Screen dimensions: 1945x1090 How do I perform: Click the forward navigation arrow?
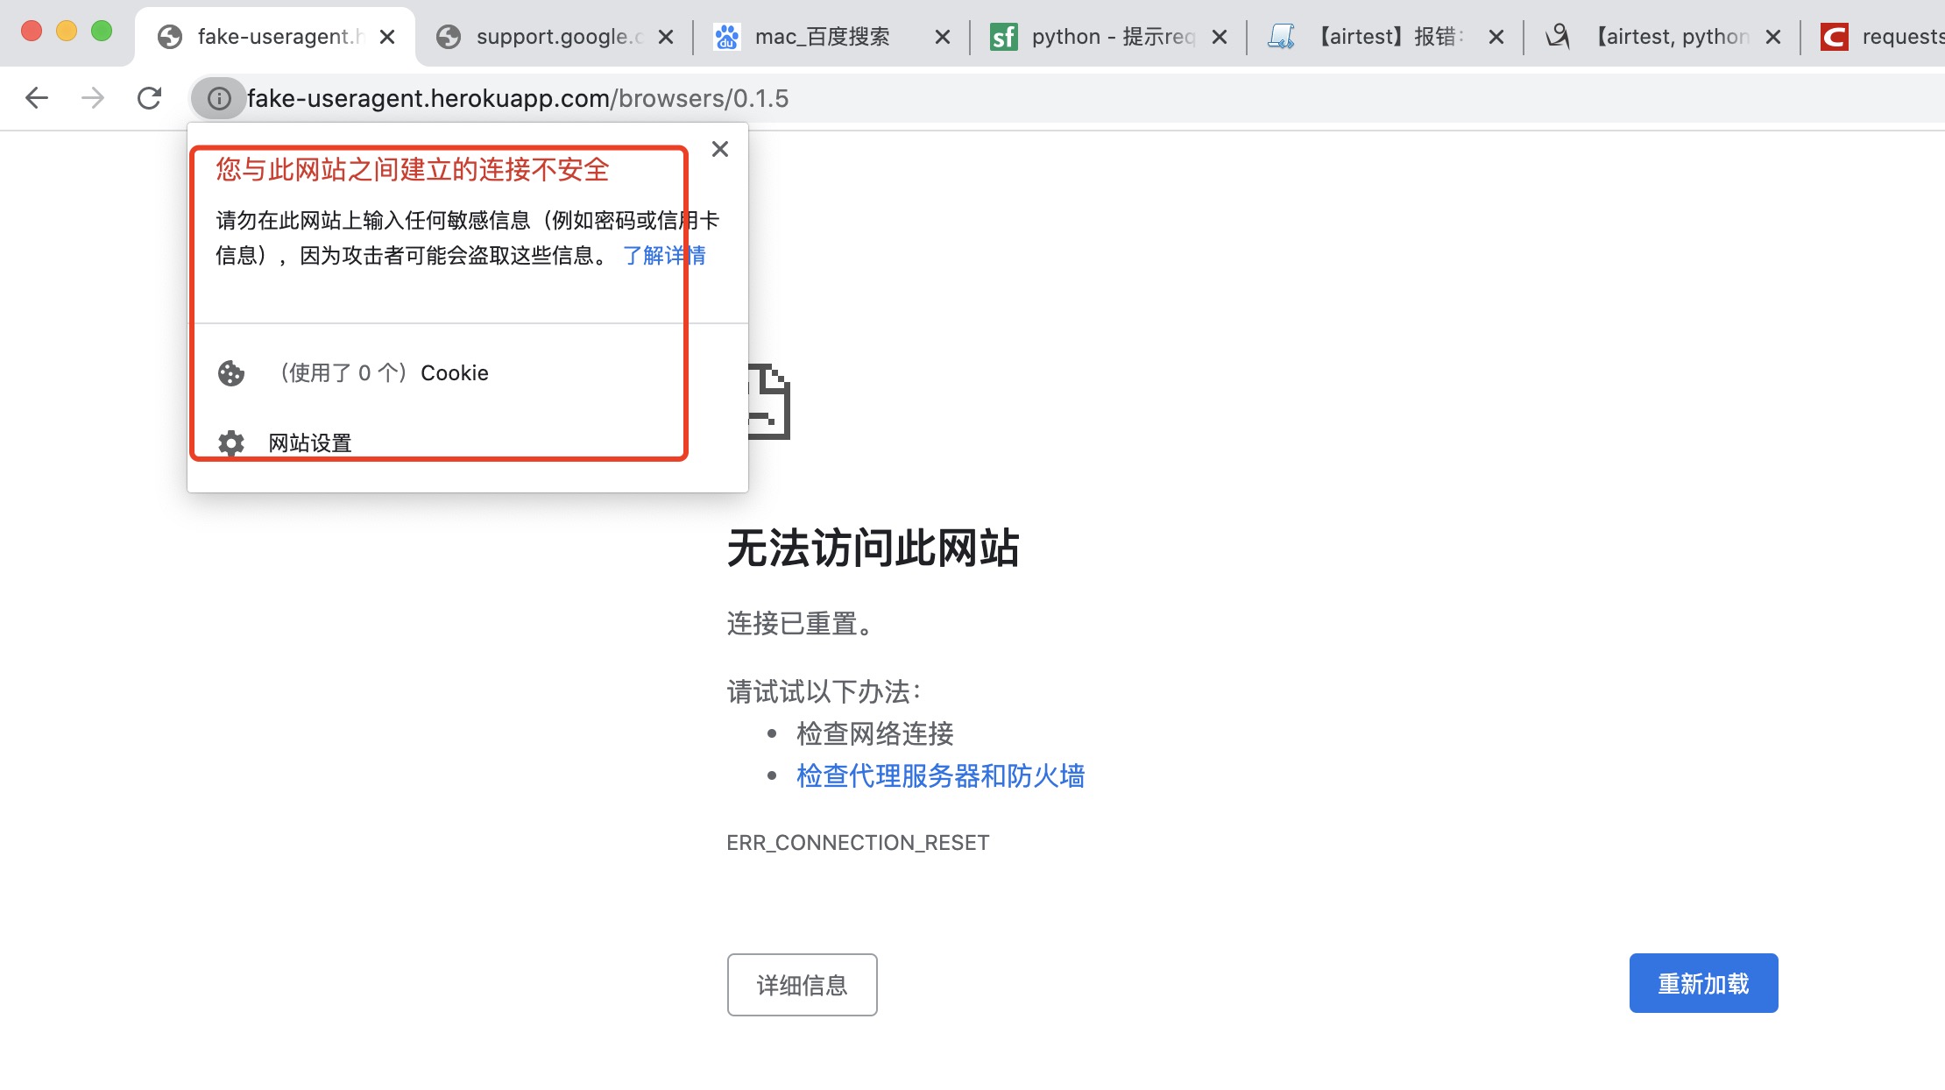[91, 98]
